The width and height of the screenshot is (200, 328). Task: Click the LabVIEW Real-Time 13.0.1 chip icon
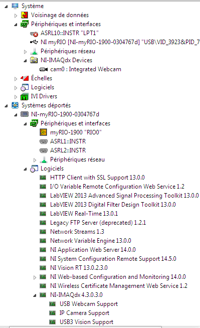(x=43, y=214)
